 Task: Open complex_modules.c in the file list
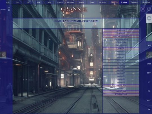tap(121, 36)
